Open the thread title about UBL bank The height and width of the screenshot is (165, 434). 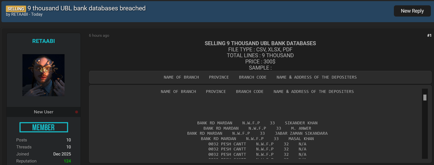click(86, 8)
